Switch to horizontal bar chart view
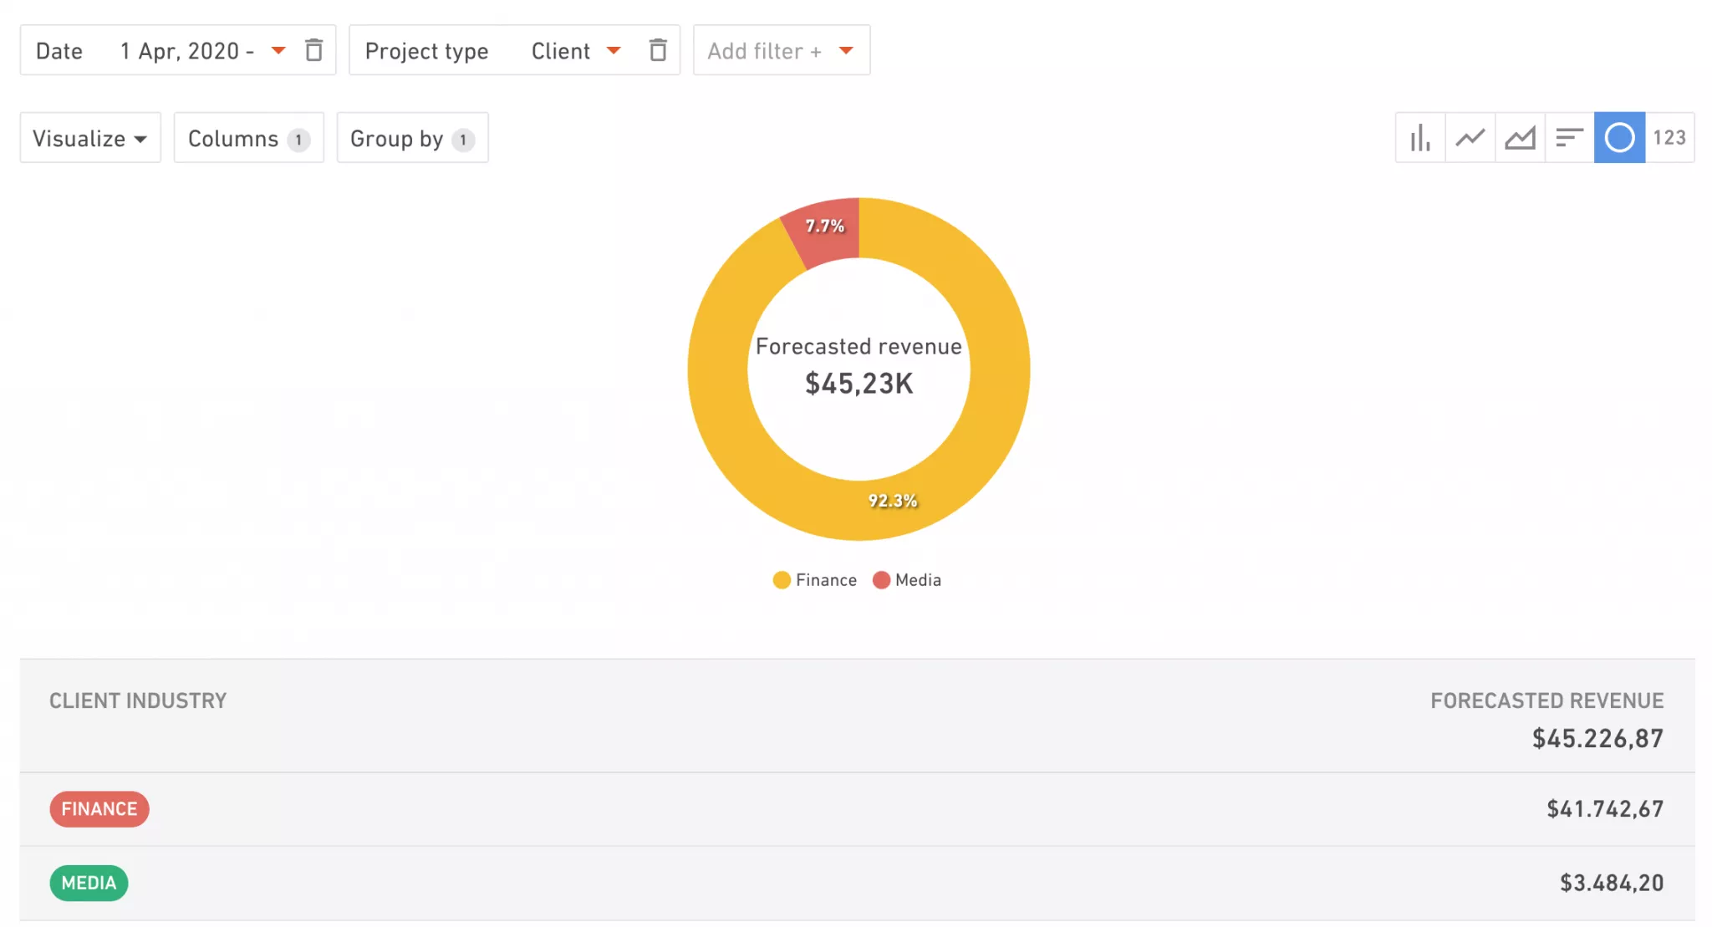This screenshot has height=927, width=1712. (x=1570, y=138)
